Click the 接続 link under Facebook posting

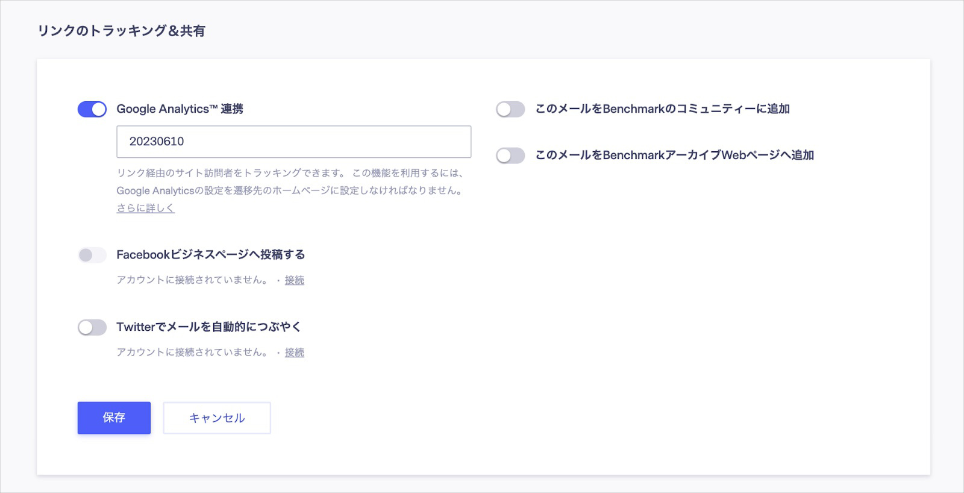click(x=294, y=280)
